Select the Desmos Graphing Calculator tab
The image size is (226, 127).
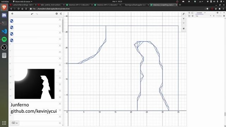tap(163, 5)
